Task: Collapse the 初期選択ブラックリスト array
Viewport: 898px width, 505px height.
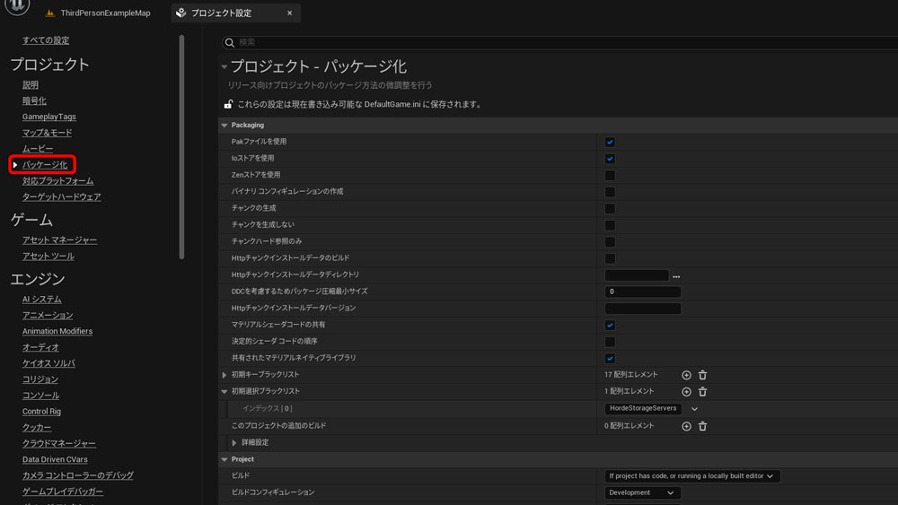Action: (224, 392)
